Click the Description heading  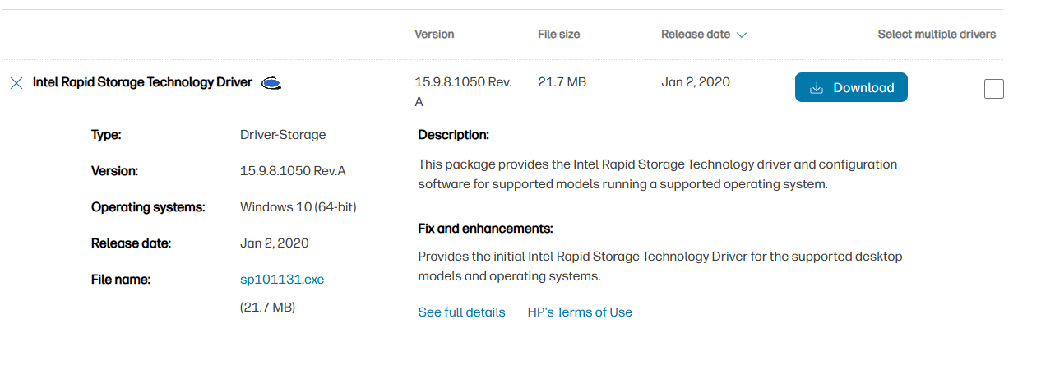click(x=453, y=135)
